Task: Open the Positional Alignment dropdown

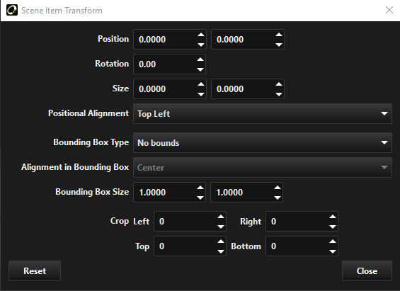Action: pyautogui.click(x=263, y=114)
